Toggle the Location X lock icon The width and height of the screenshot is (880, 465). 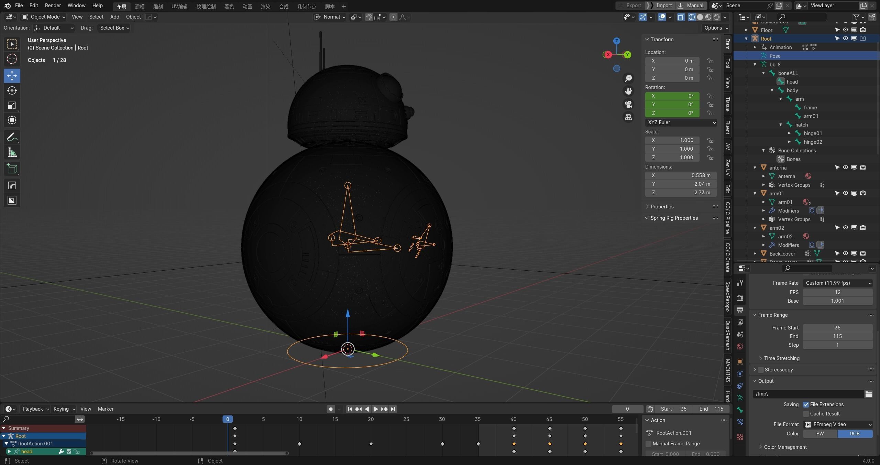(x=710, y=61)
